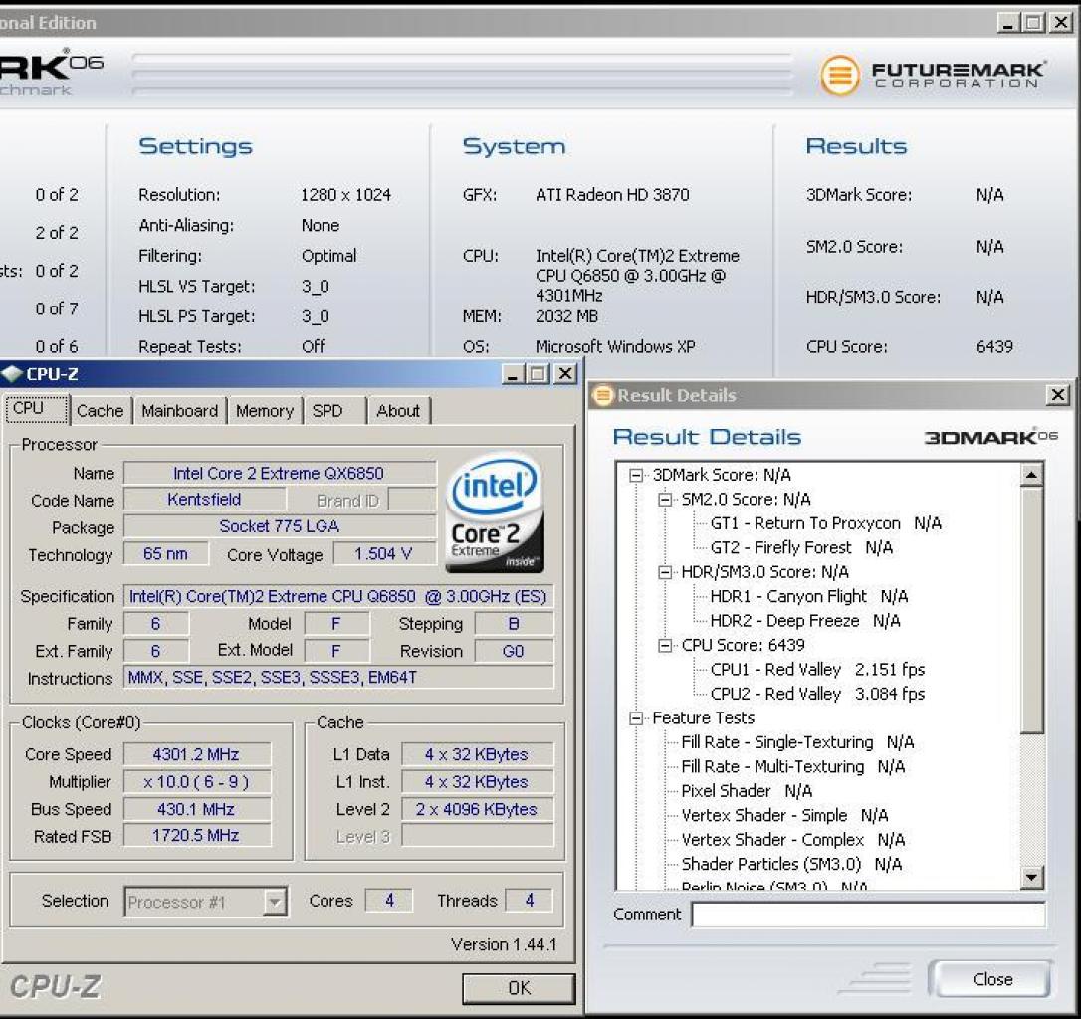Viewport: 1081px width, 1019px height.
Task: Click the CPU Score 6439 in Results
Action: click(994, 346)
